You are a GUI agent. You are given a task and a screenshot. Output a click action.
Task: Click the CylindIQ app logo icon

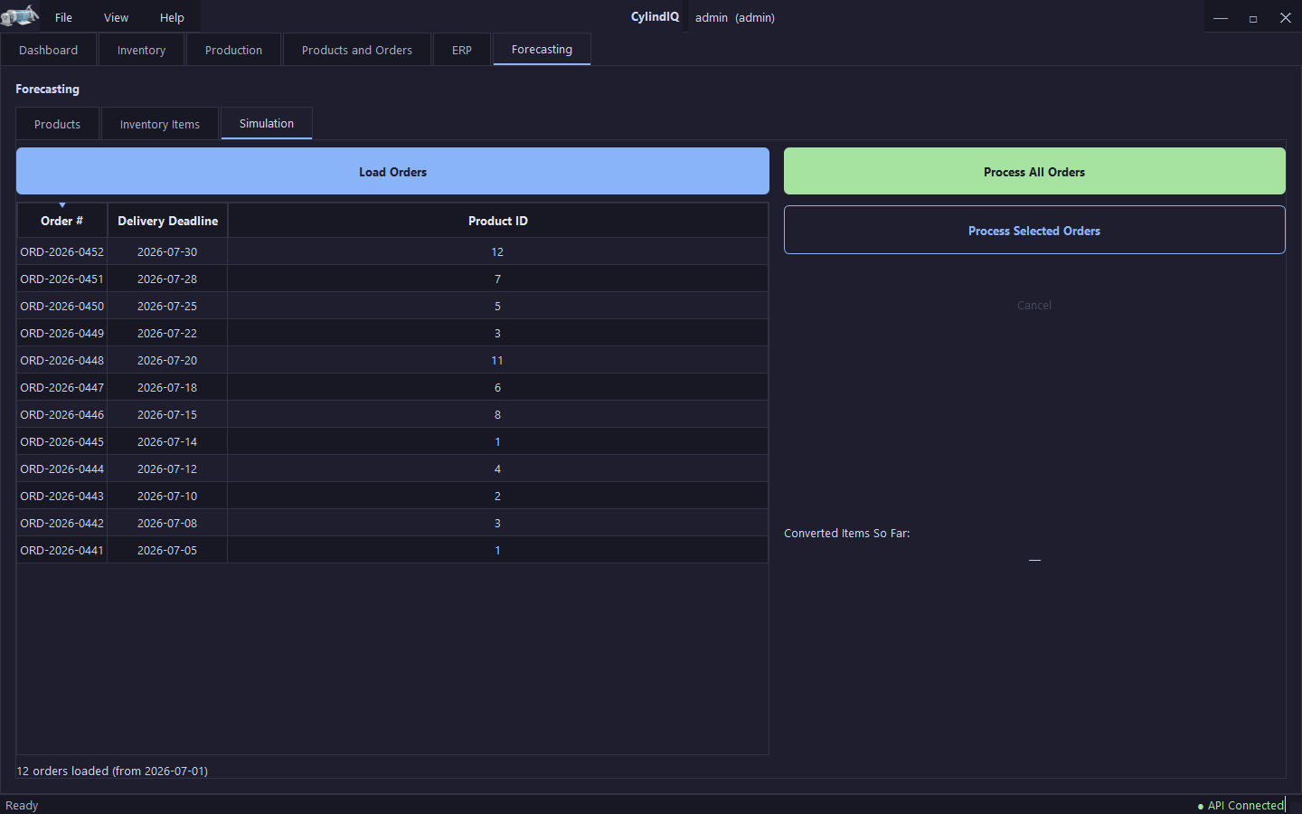pyautogui.click(x=20, y=16)
